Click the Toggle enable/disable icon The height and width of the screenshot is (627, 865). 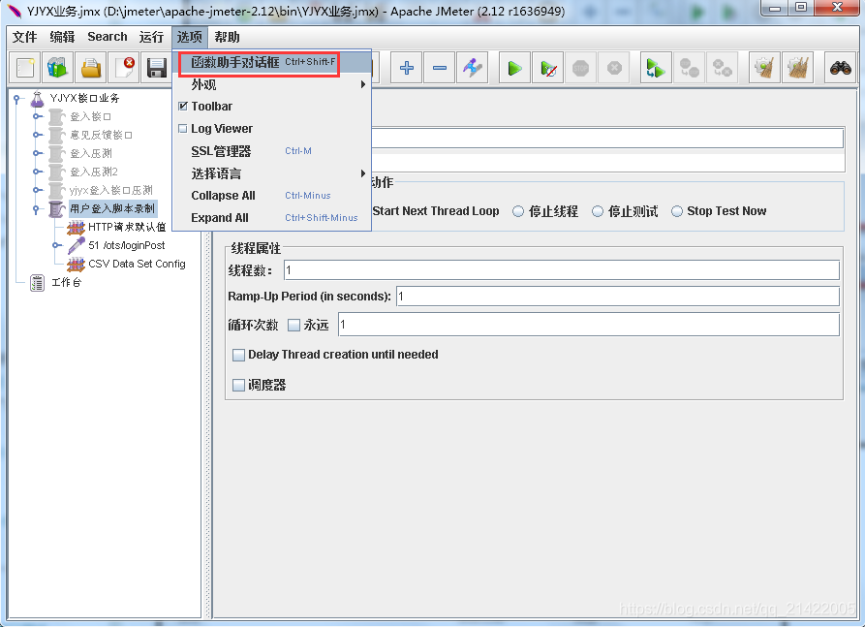coord(473,68)
